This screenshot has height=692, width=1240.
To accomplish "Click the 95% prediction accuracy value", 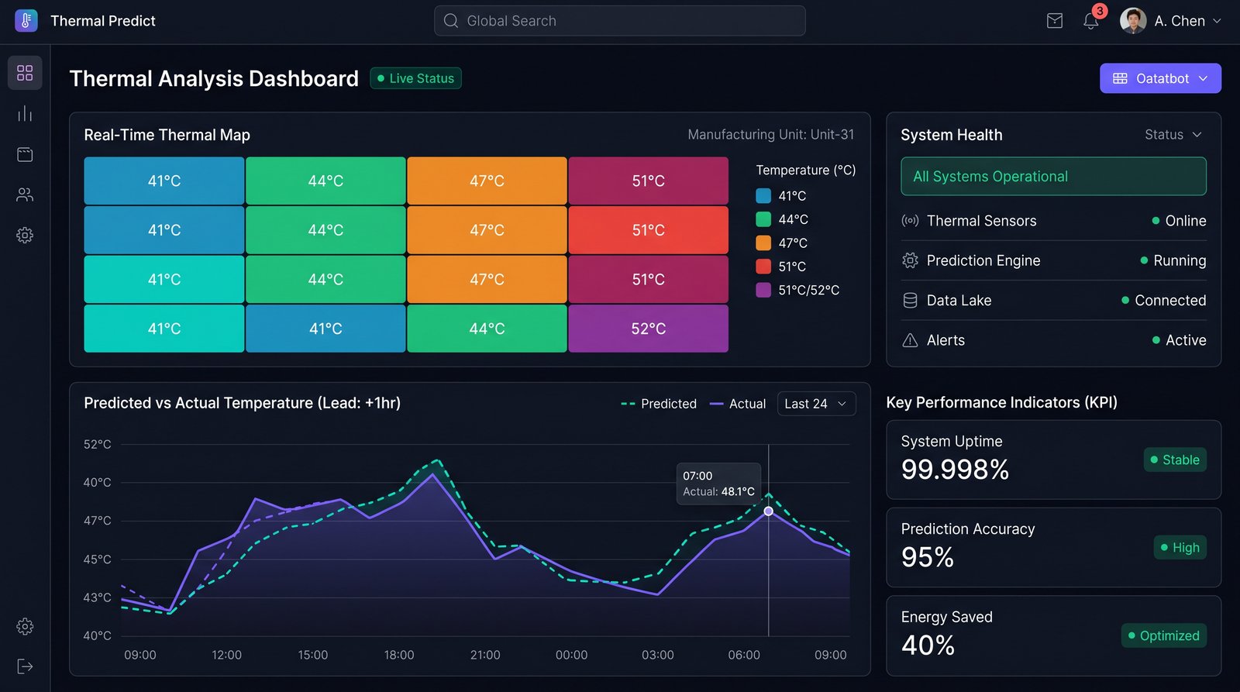I will (x=928, y=557).
